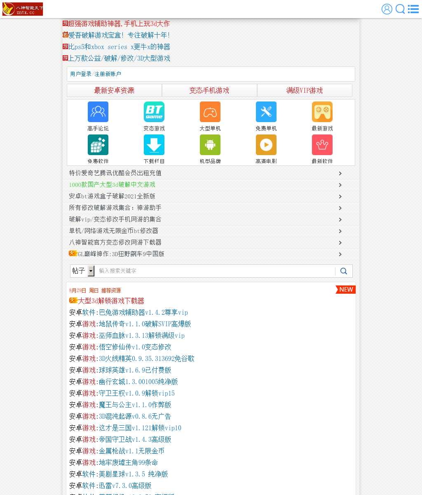Open the magnifier search icon in header
This screenshot has width=422, height=495.
coord(400,9)
